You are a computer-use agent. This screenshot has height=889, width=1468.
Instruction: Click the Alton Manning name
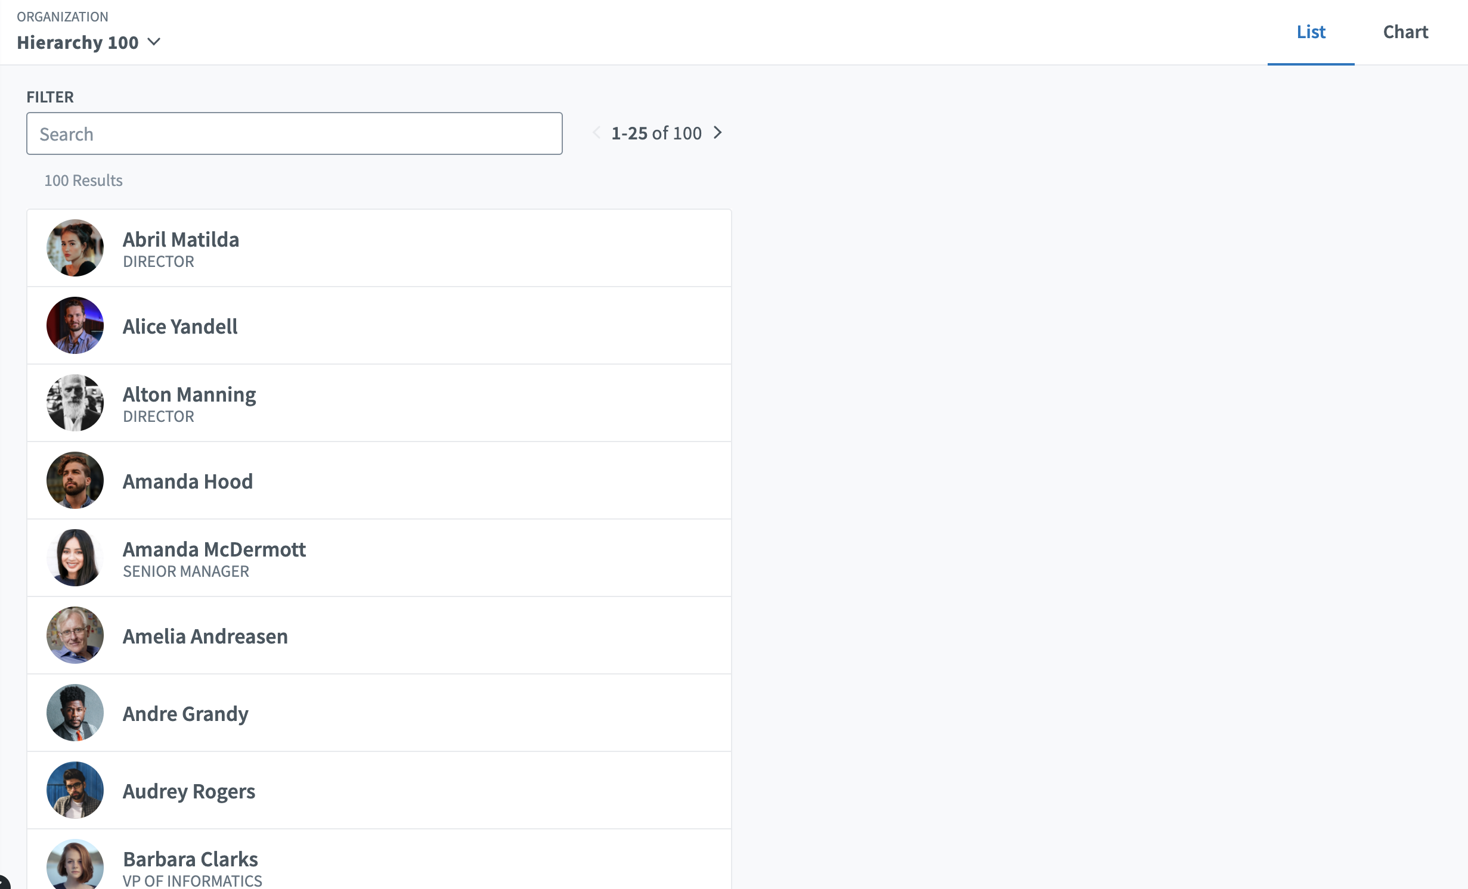coord(189,394)
